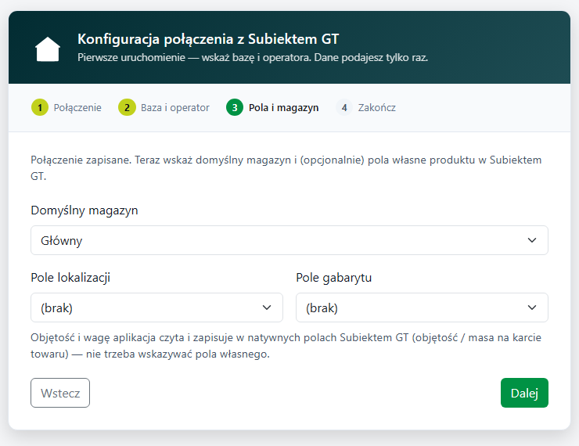Expand the Pole gabarytu dropdown
Screen dimensions: 579x446
click(422, 308)
